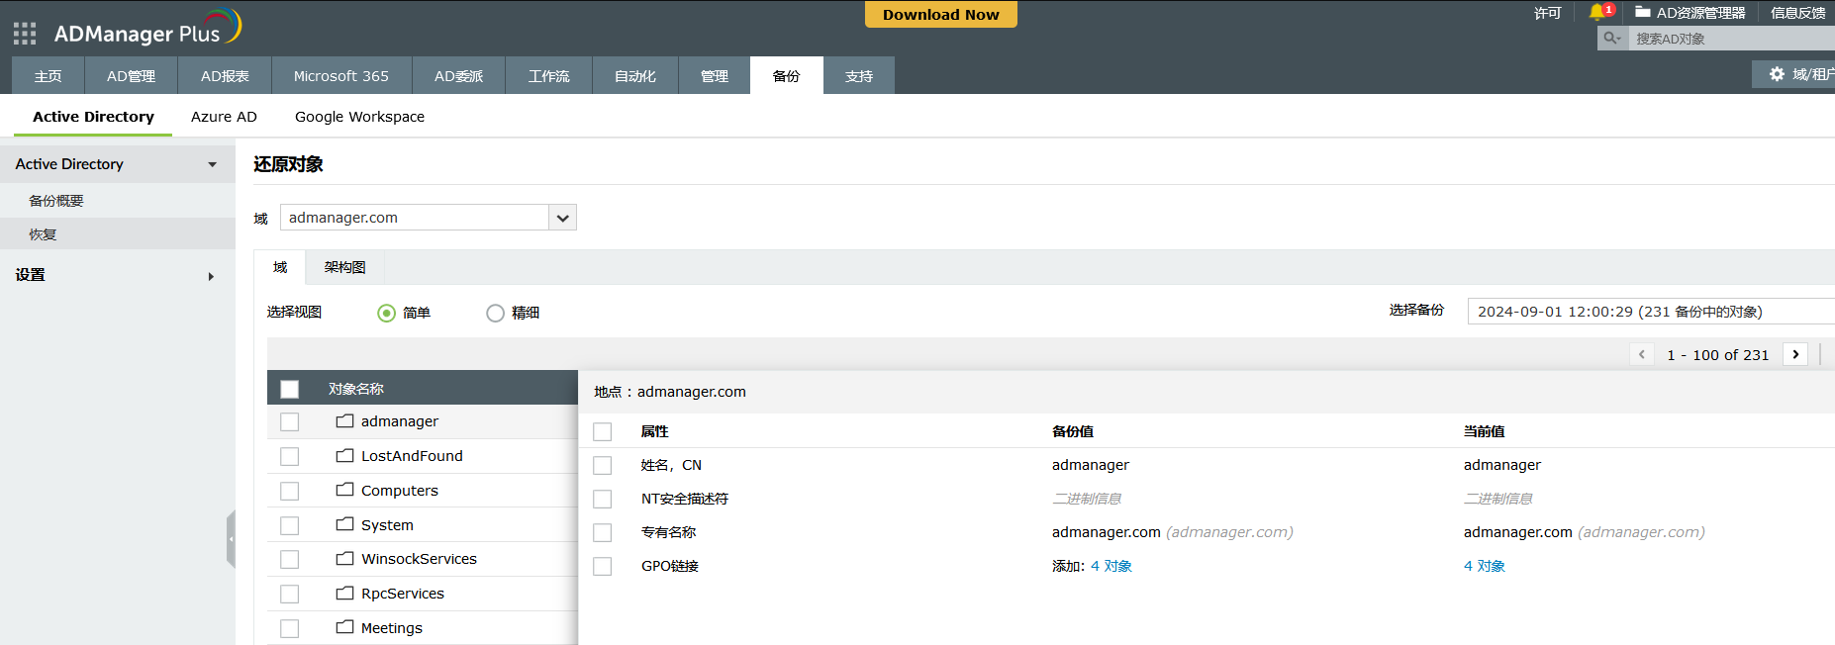Open the AD委派 tab
The width and height of the screenshot is (1835, 645).
point(459,75)
